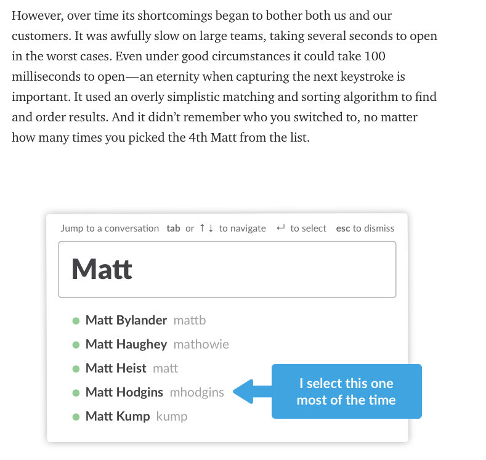Click presence dot beside Matt Kump
Viewport: 486px width, 460px height.
tap(76, 417)
